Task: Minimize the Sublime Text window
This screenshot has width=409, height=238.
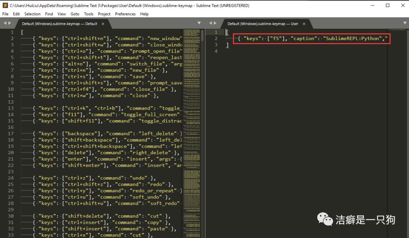Action: click(373, 5)
